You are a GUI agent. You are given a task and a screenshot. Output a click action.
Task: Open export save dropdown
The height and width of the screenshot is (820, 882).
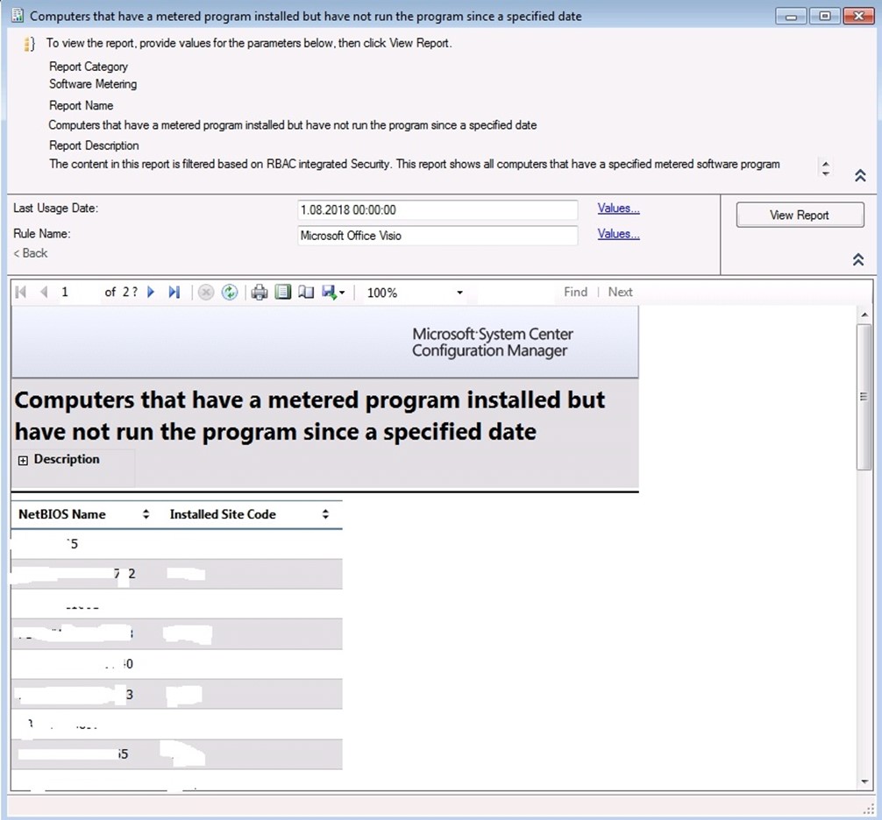coord(333,293)
